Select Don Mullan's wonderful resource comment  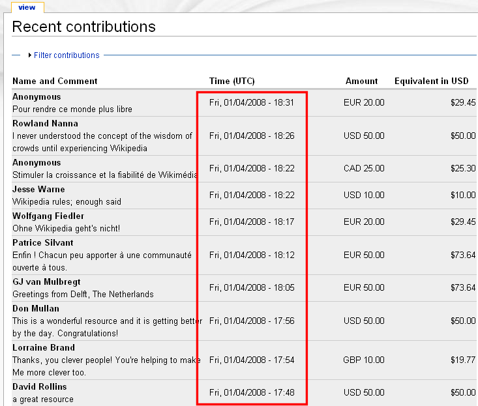(108, 327)
